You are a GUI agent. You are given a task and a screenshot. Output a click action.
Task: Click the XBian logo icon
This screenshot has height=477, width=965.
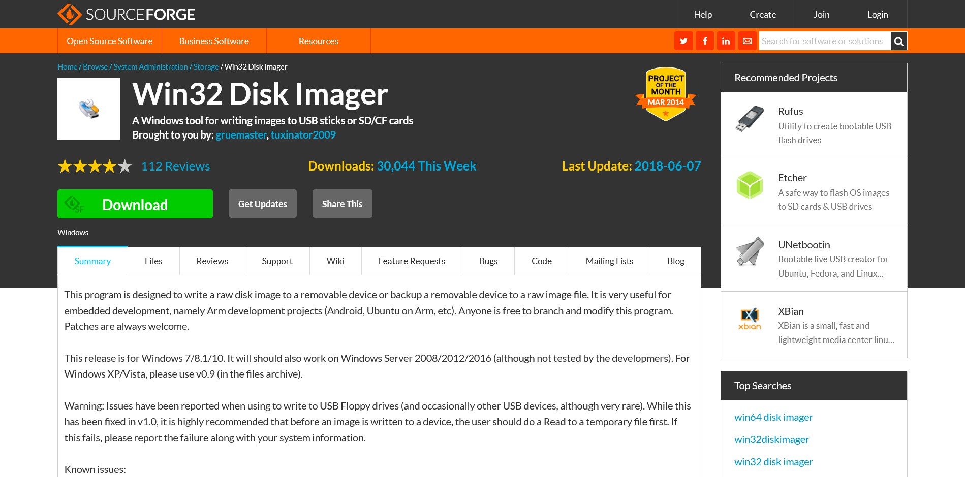point(750,319)
